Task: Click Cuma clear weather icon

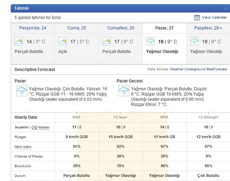Action: click(x=63, y=42)
